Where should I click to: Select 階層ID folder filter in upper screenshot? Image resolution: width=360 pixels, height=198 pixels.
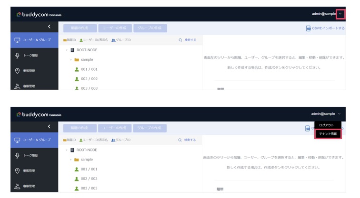click(70, 40)
